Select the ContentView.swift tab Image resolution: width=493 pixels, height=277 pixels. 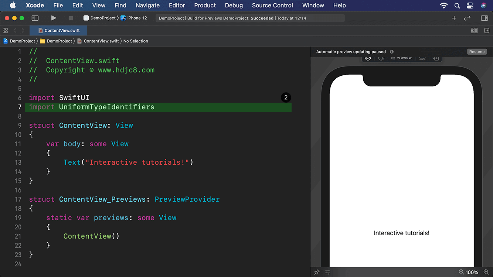[x=58, y=31]
